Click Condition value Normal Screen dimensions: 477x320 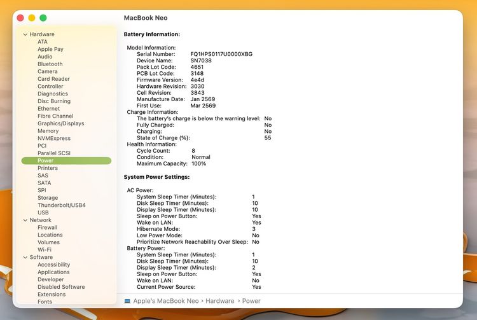pos(201,157)
